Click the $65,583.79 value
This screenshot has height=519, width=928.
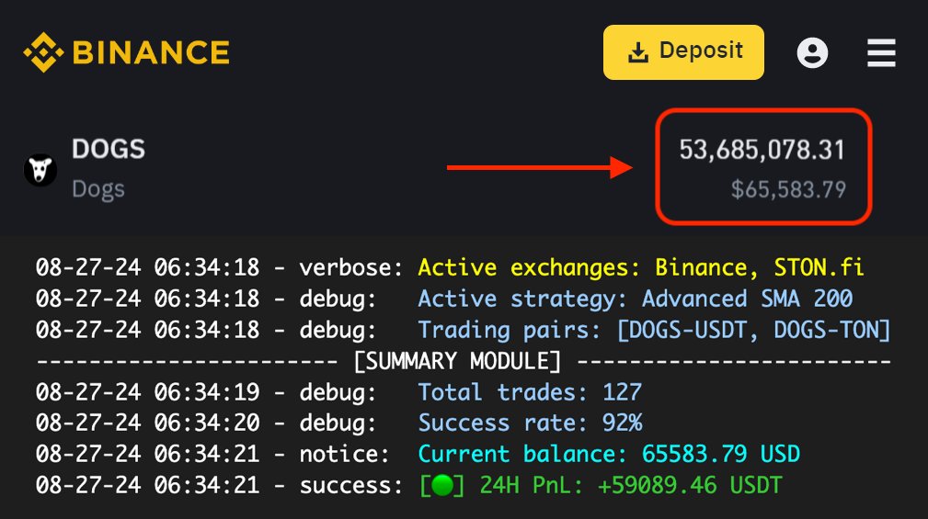pyautogui.click(x=788, y=189)
